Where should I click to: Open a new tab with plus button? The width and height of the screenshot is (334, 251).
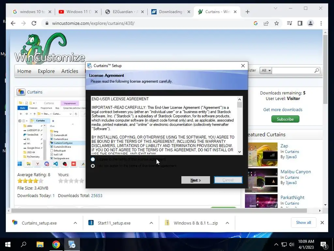coord(247,12)
